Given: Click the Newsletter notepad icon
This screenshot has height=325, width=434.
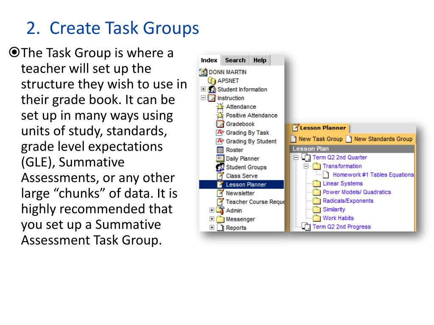Looking at the screenshot, I should [220, 193].
